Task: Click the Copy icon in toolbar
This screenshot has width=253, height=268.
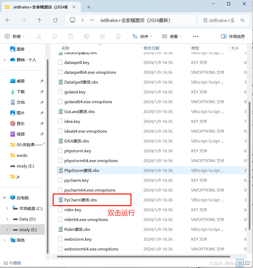Action: [55, 36]
